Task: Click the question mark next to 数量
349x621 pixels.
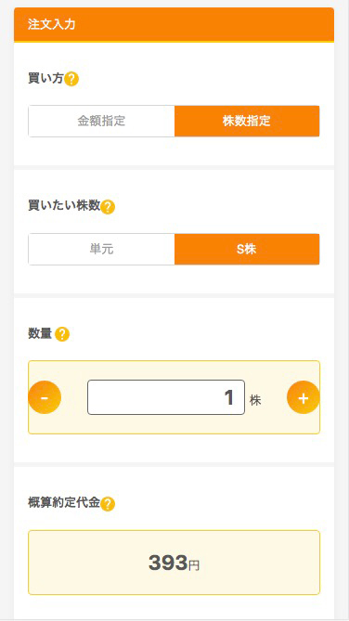Action: pos(62,335)
